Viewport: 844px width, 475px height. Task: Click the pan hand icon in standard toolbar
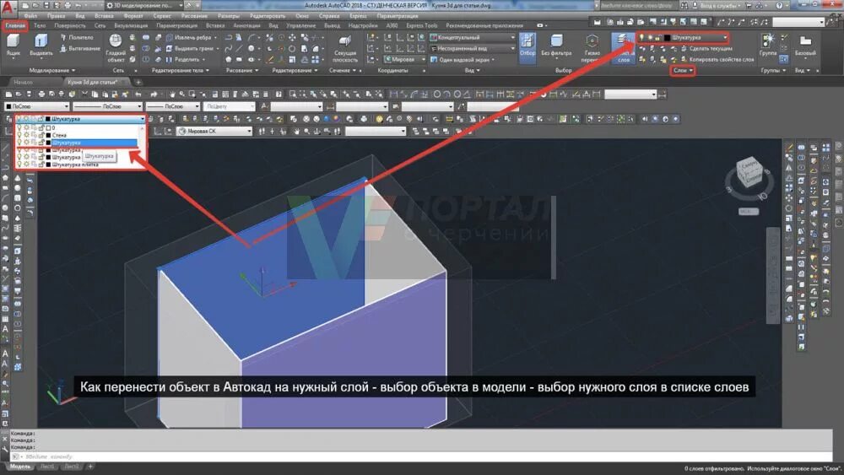(x=172, y=94)
